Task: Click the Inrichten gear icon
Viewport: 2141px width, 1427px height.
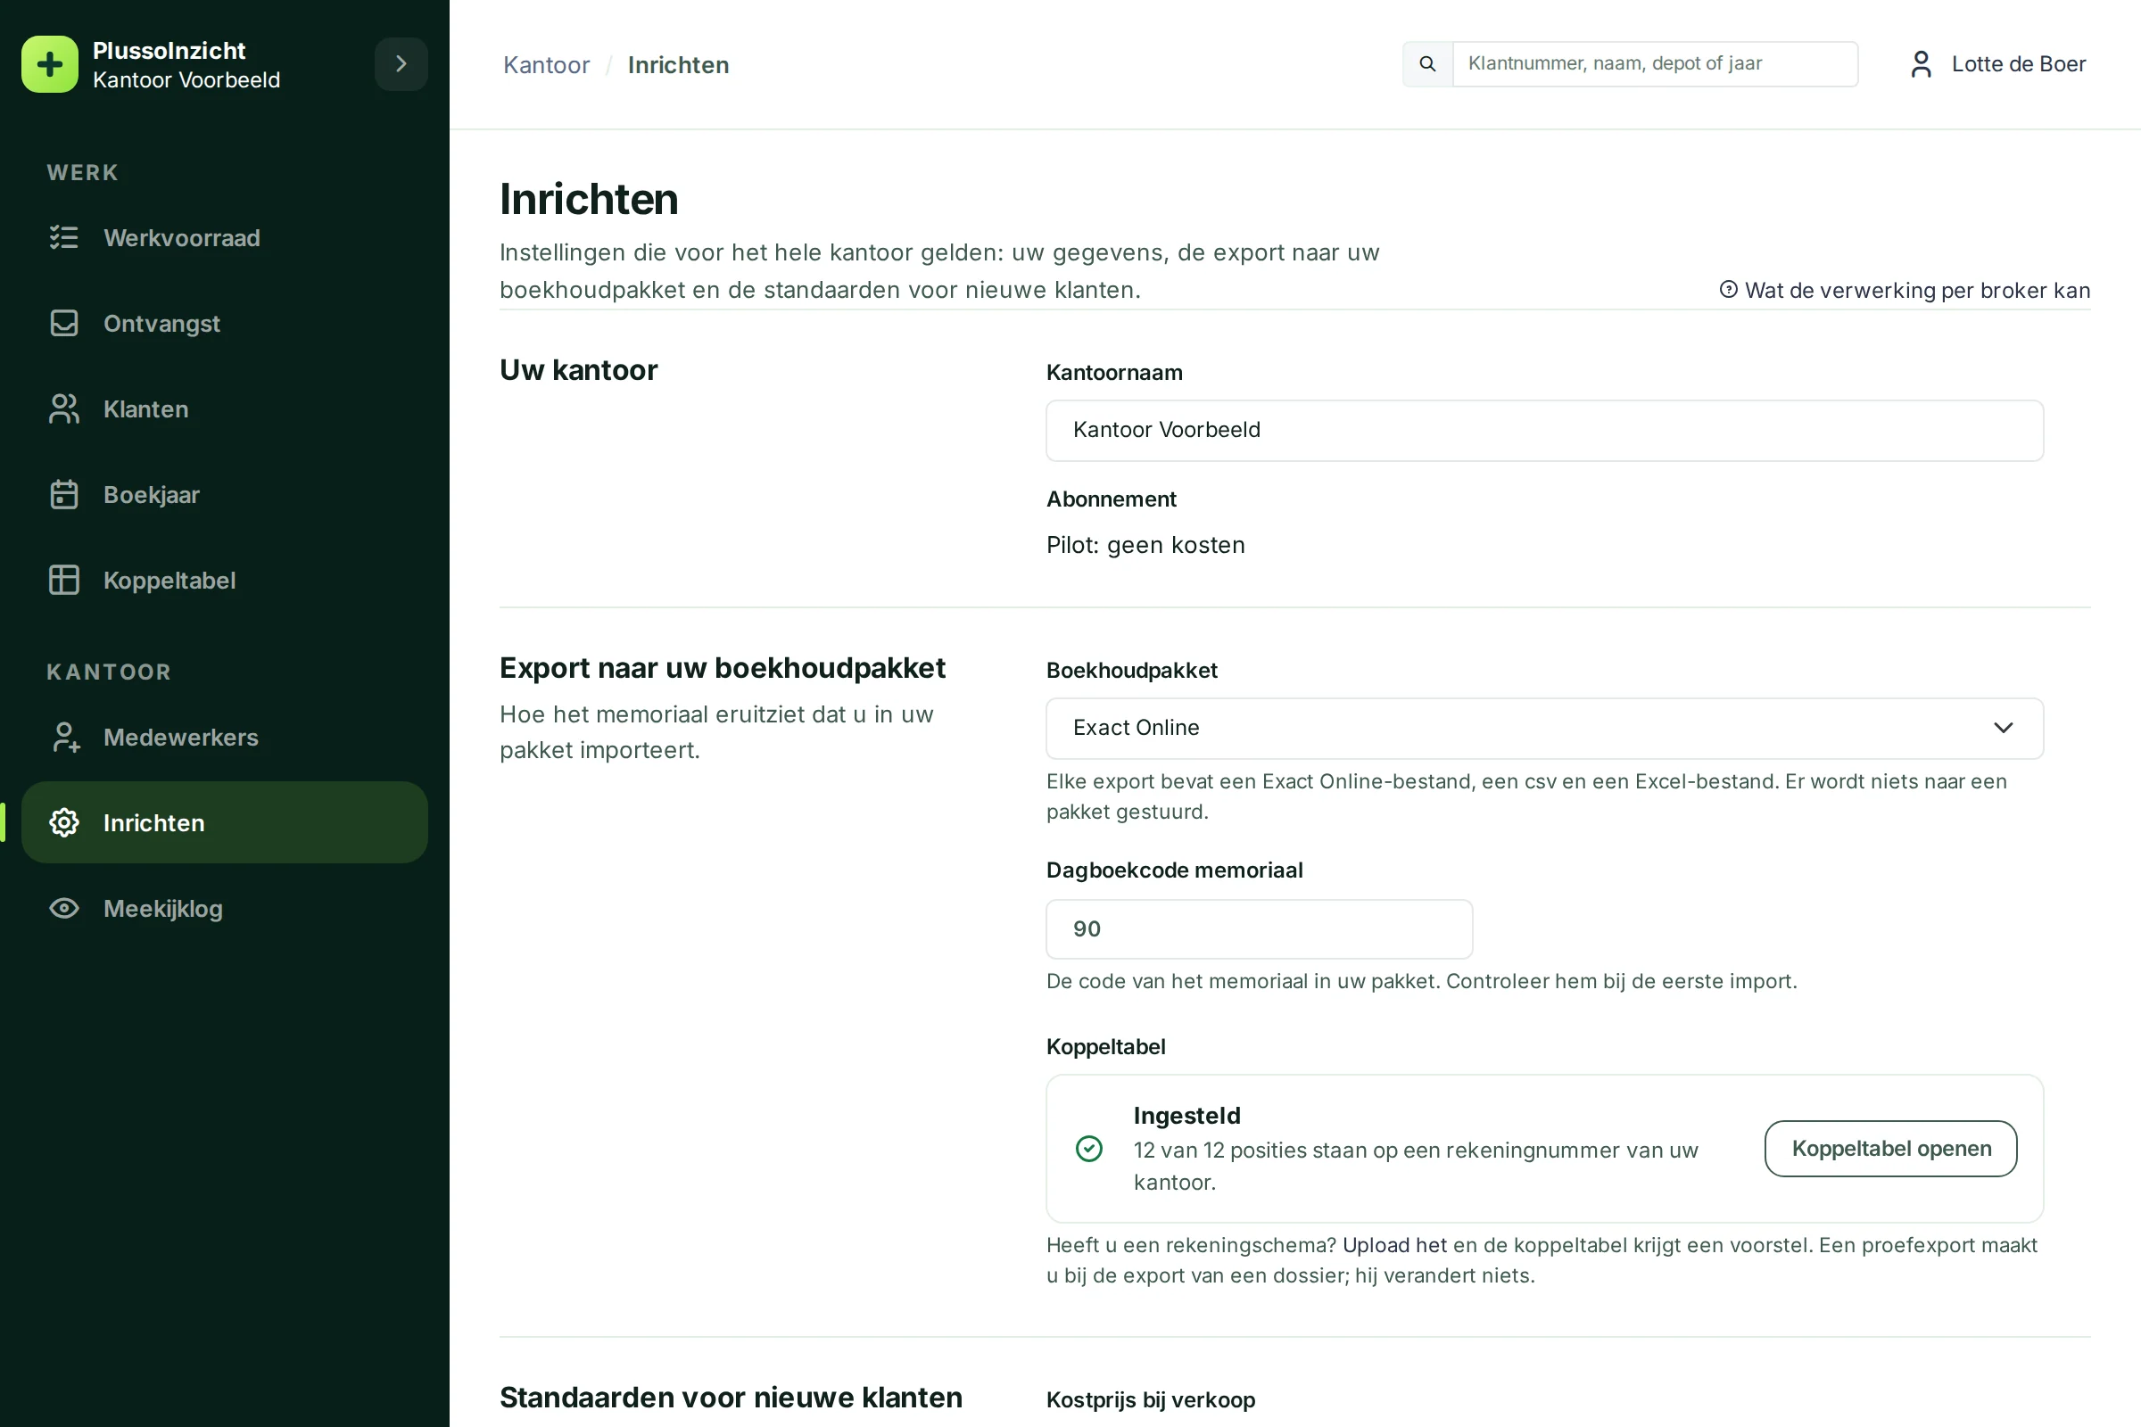Action: [63, 822]
